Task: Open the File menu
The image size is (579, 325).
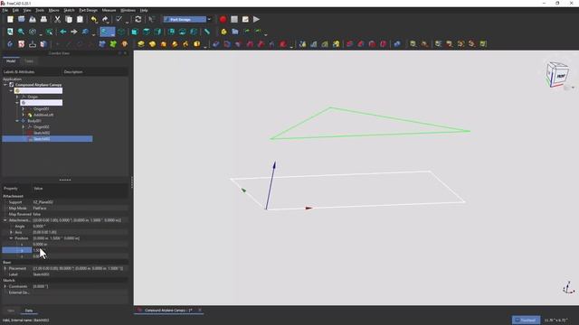Action: 5,10
